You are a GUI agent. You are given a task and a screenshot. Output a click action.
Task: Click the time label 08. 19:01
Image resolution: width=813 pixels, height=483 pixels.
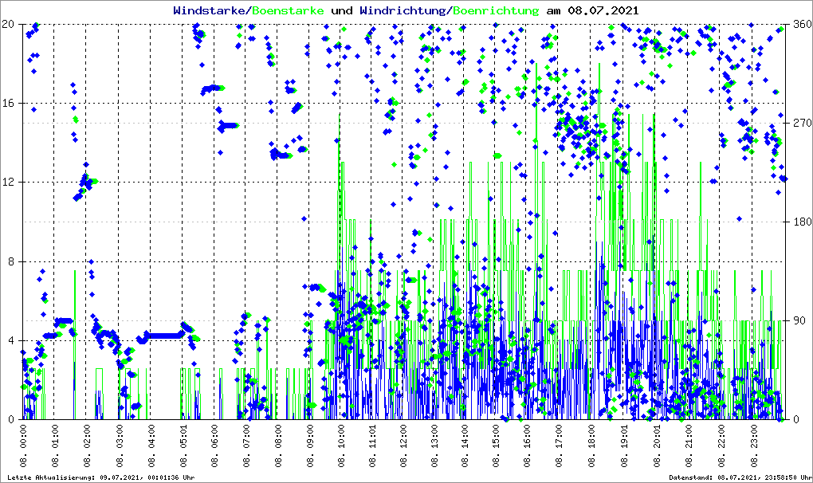coord(624,446)
